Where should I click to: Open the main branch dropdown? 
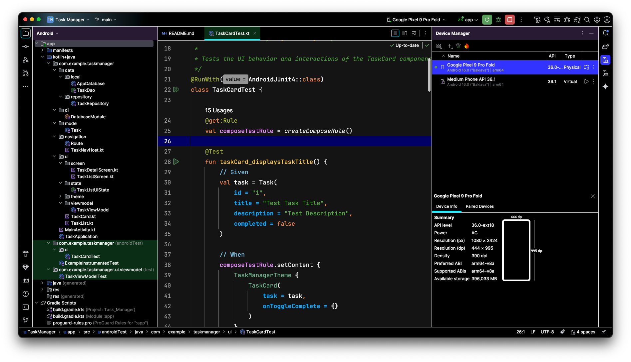106,20
